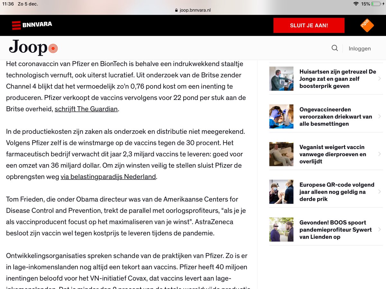The height and width of the screenshot is (289, 386).
Task: Open article 'Europese QR-code volgend jaar alleen nog geldig'
Action: [x=337, y=192]
